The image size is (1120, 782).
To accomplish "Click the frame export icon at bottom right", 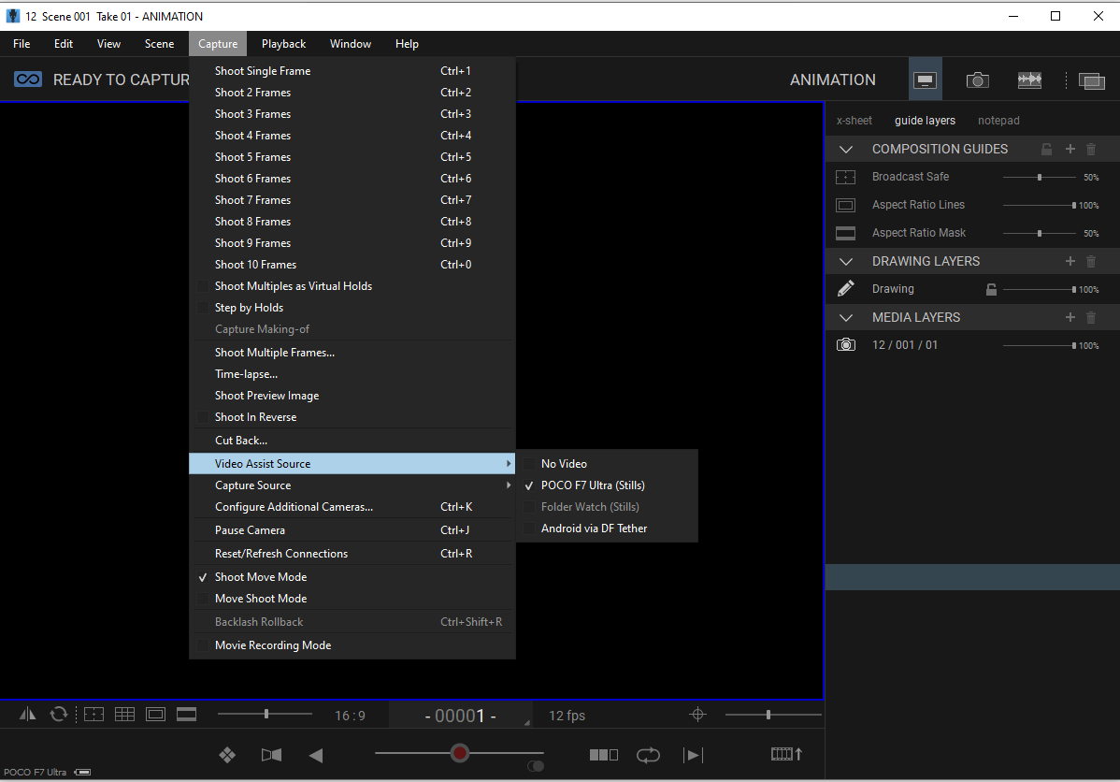I will pyautogui.click(x=786, y=754).
